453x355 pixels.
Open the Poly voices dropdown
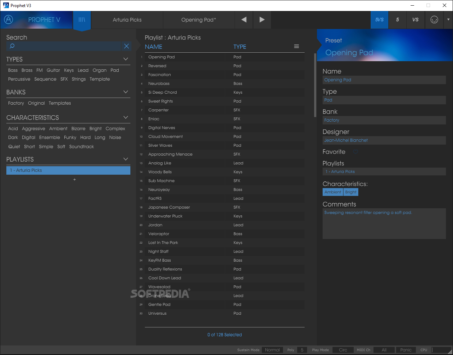[x=302, y=350]
